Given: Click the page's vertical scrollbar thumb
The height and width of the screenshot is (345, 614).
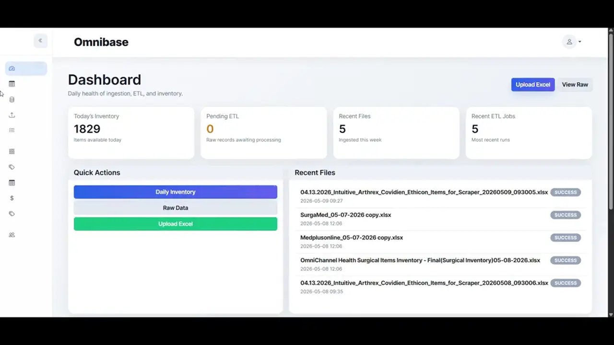Looking at the screenshot, I should (x=611, y=121).
